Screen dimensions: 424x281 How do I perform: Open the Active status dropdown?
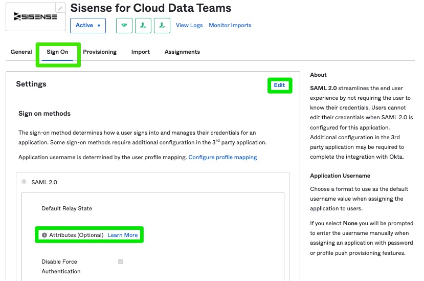88,26
